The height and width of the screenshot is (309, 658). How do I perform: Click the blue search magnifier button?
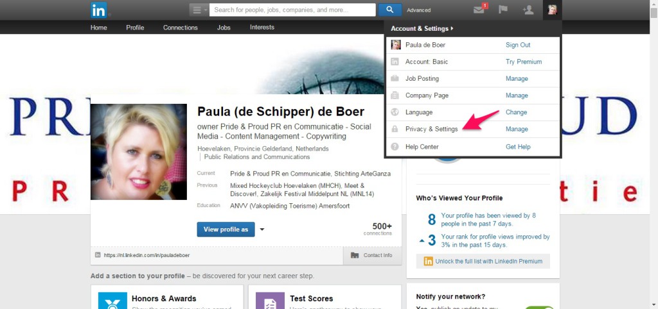pos(390,10)
